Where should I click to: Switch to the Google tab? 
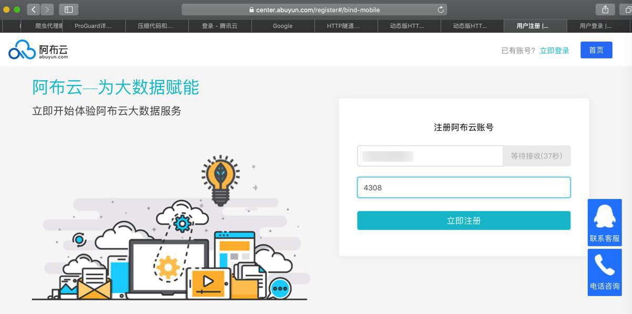click(283, 26)
